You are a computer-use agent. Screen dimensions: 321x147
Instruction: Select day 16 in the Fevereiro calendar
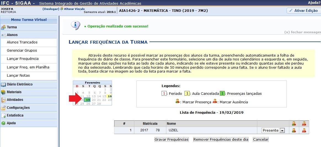click(110, 96)
